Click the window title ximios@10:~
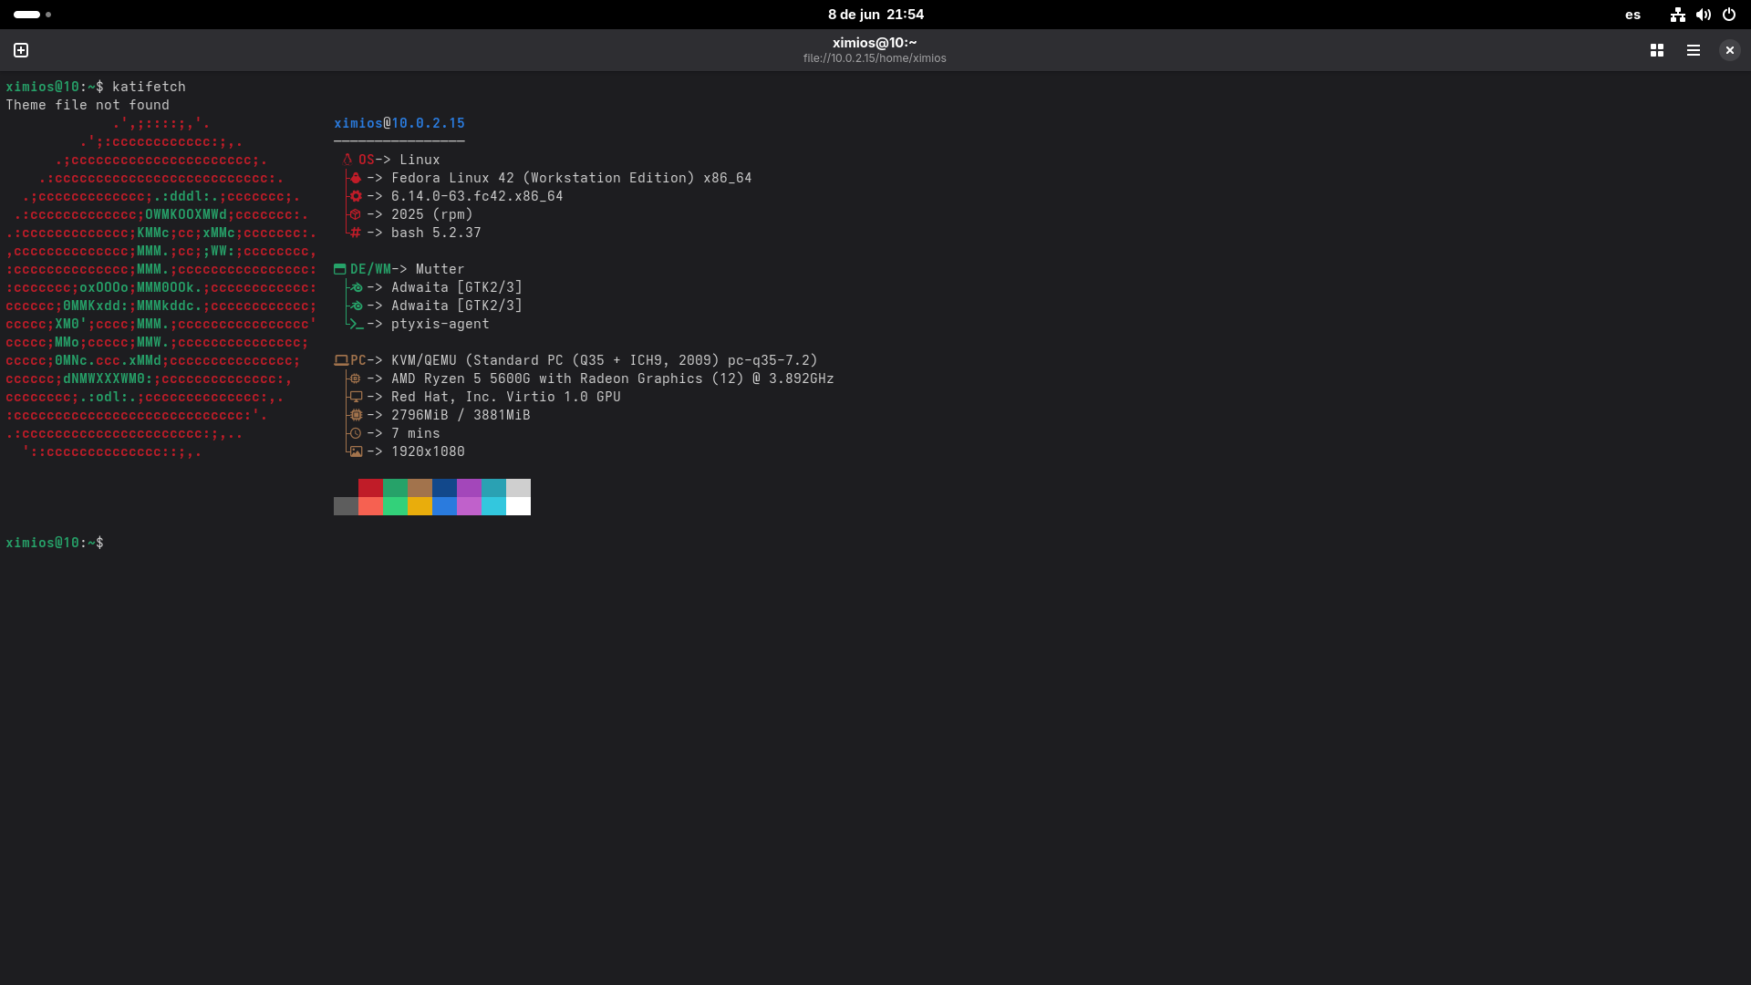 (x=875, y=42)
